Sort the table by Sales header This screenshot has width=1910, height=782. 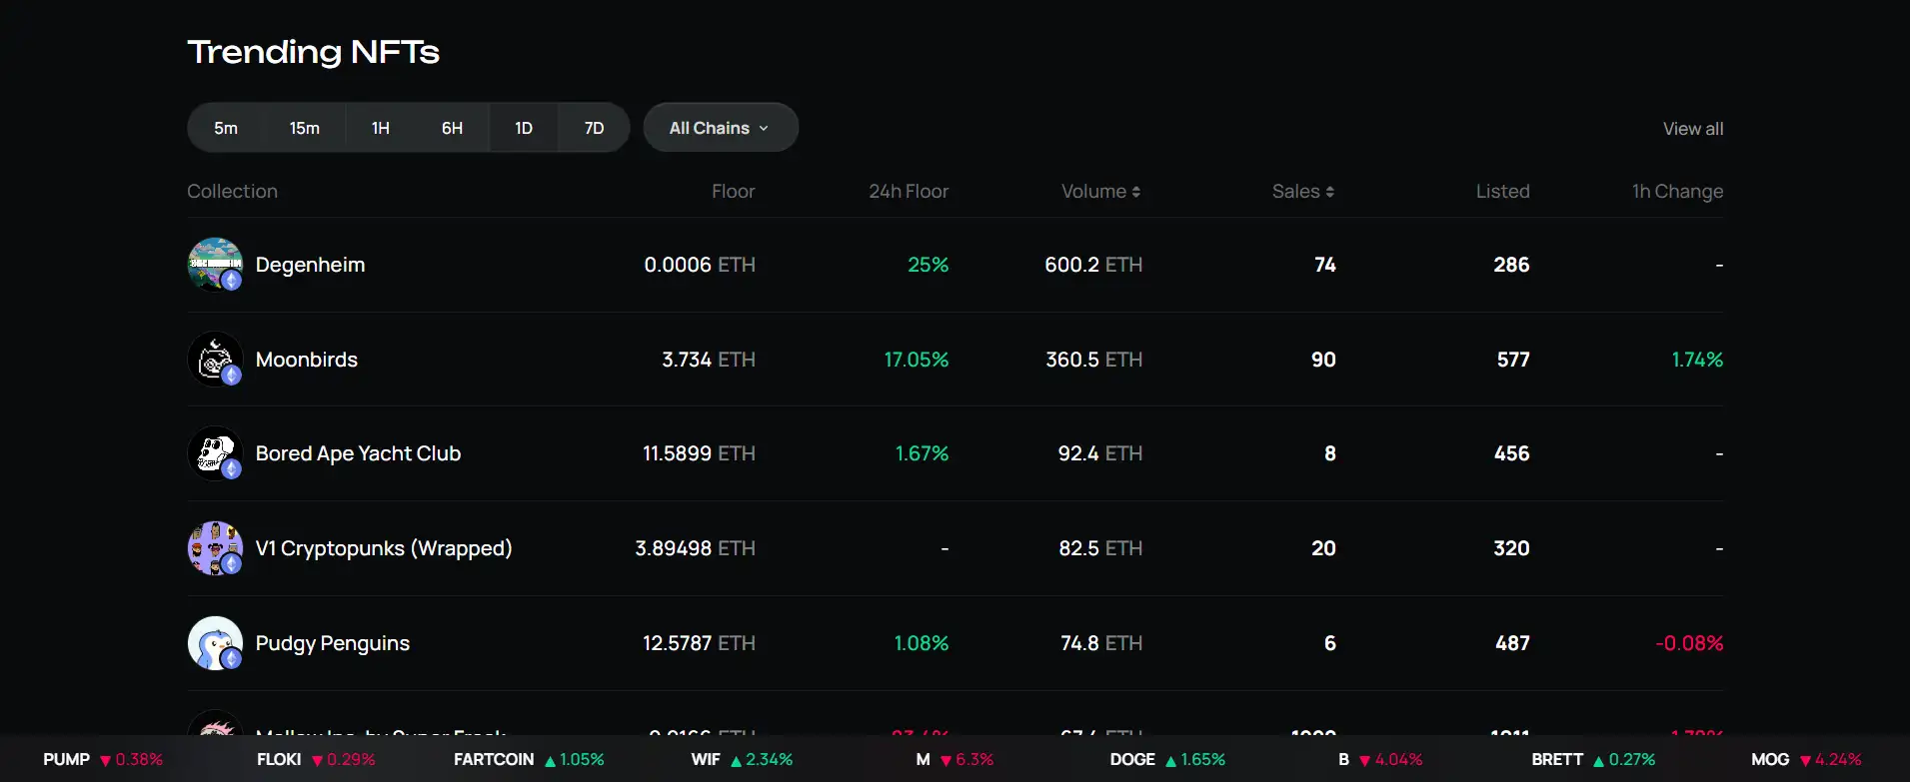(x=1295, y=191)
